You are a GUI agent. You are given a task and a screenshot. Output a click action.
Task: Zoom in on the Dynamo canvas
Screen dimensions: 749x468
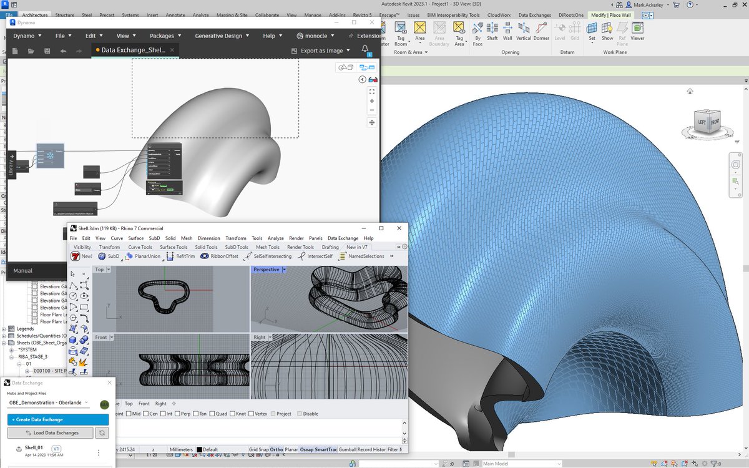(x=372, y=100)
